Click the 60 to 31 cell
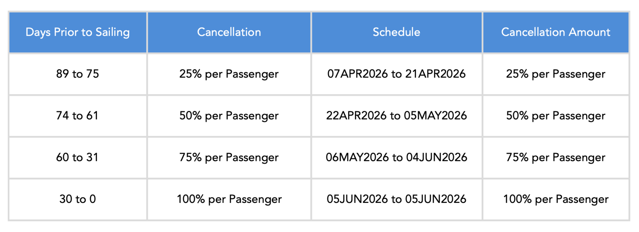639x232 pixels. click(x=78, y=157)
